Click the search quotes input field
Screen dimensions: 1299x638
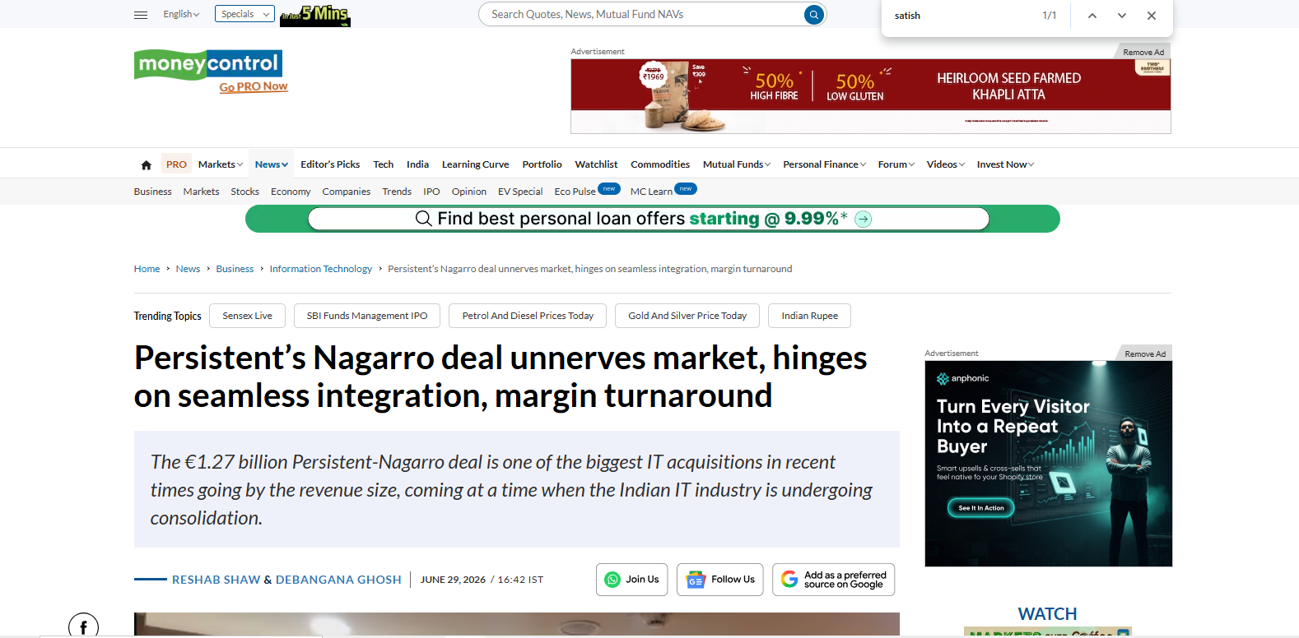[x=642, y=15]
